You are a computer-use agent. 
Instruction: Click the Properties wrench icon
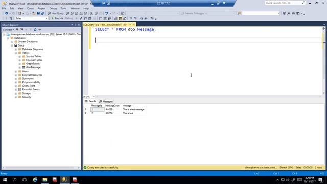tap(289, 13)
